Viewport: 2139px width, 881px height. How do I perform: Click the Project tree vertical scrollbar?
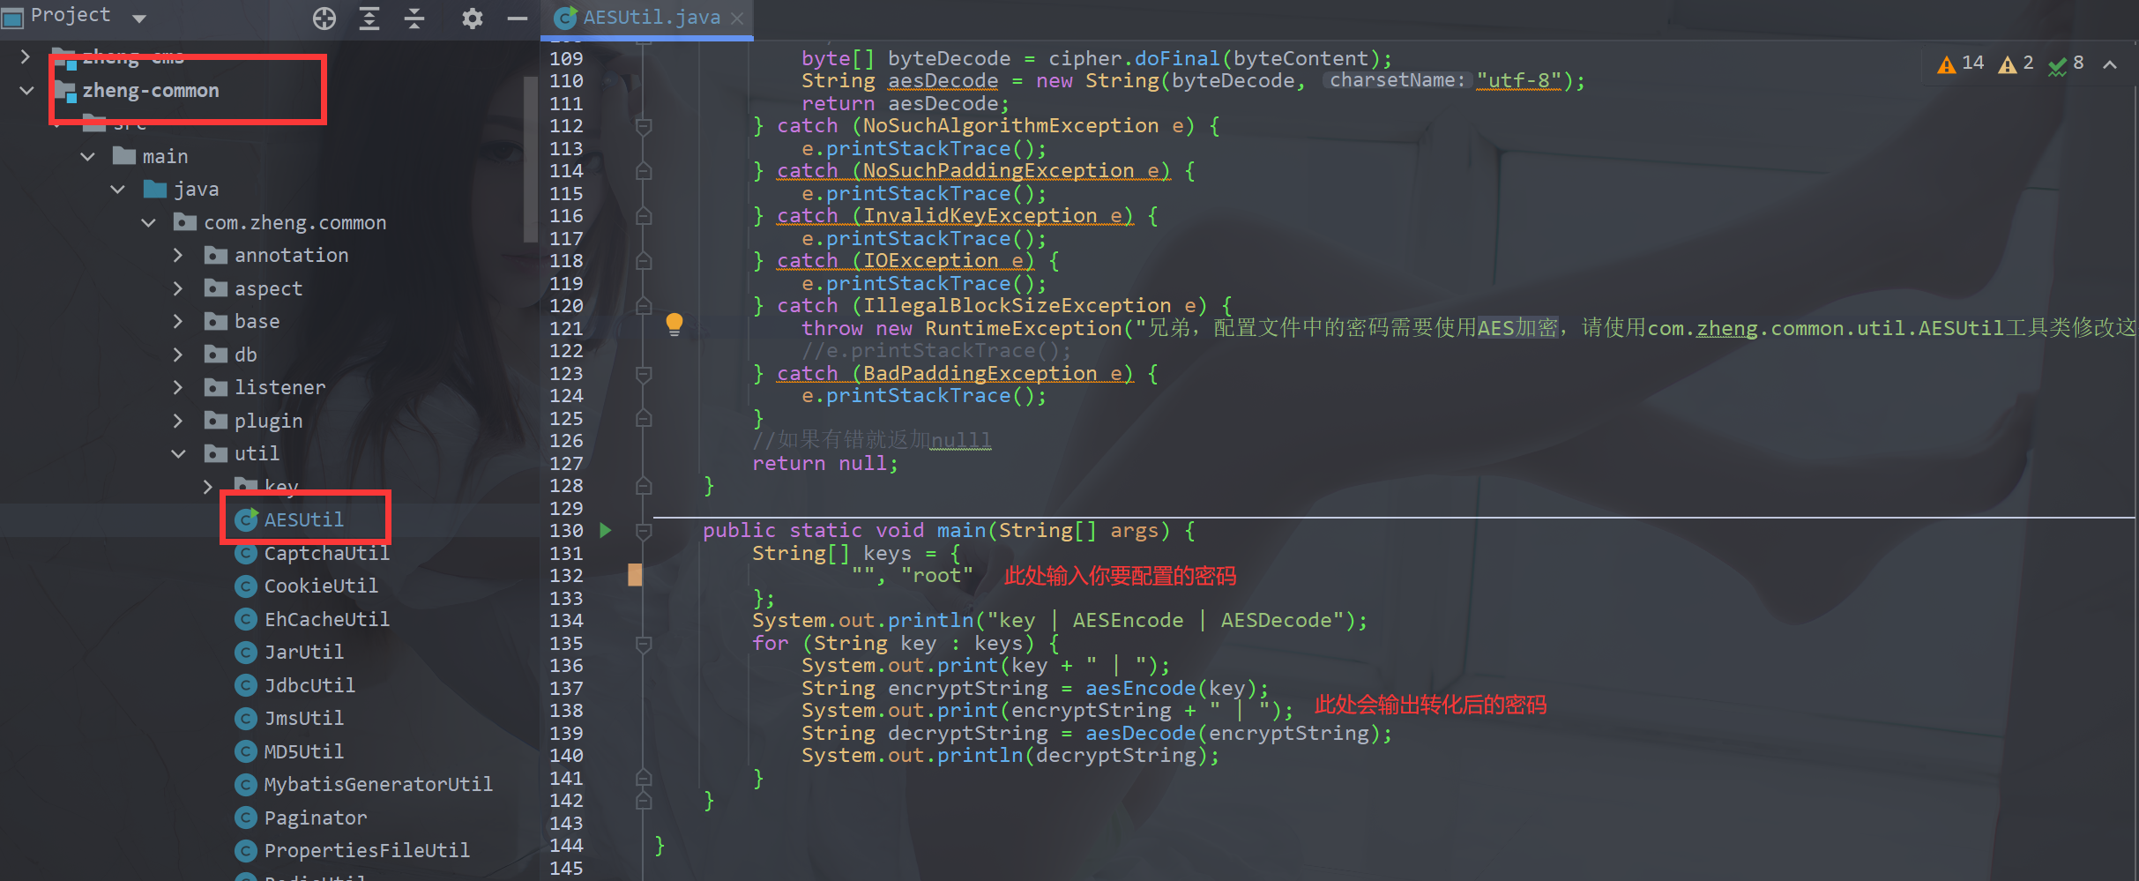530,159
